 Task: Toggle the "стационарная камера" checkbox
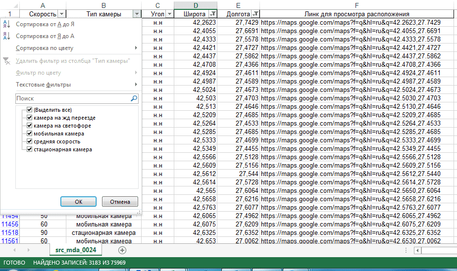(30, 149)
